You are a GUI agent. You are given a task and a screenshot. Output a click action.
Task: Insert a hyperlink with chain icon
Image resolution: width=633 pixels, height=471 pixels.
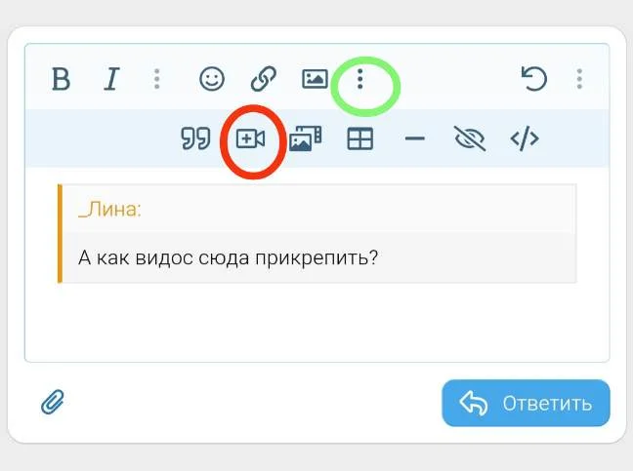[x=263, y=80]
